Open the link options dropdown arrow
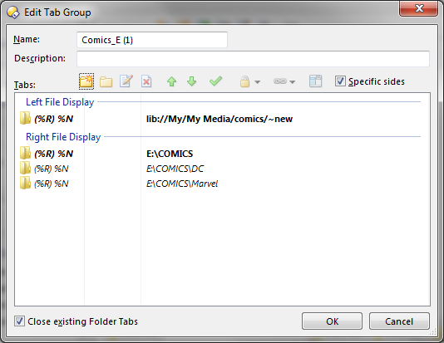The image size is (444, 343). coord(293,82)
